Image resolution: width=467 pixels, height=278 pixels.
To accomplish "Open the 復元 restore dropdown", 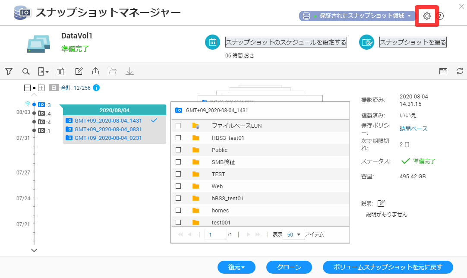I will coord(237,267).
